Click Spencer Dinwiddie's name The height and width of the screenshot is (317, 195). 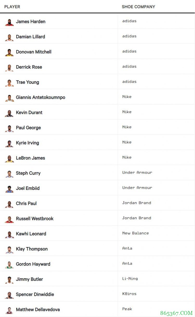(x=35, y=294)
